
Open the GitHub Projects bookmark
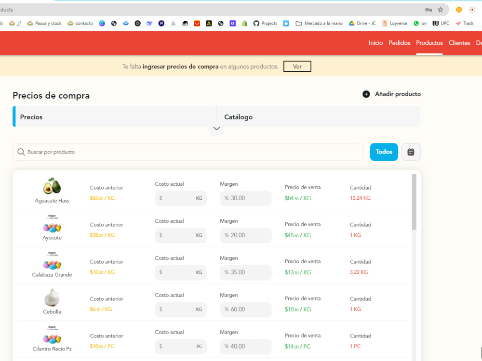click(265, 23)
